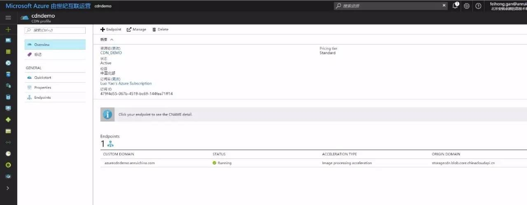Open Endpoints in the blade menu
The image size is (527, 205).
(x=55, y=98)
